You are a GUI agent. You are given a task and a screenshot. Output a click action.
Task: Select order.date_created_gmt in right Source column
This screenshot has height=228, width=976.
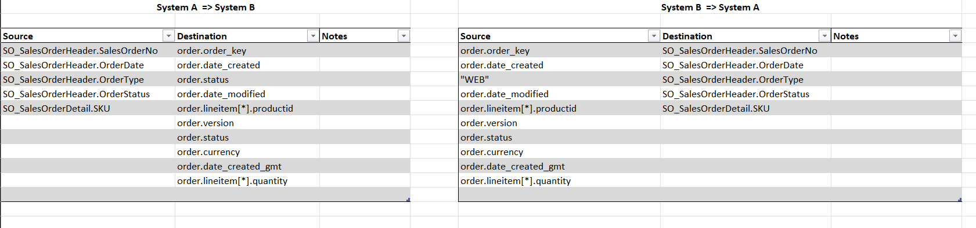tap(559, 166)
